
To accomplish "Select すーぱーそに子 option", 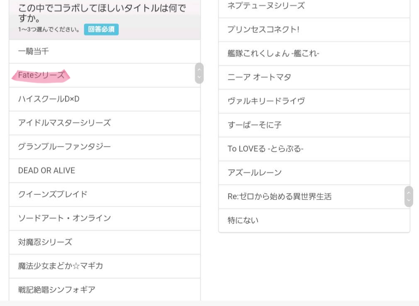I will tap(254, 125).
